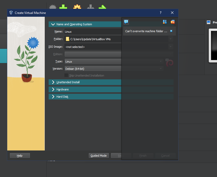Image resolution: width=217 pixels, height=177 pixels.
Task: Click the grayed starburst New toolbar icon
Action: click(x=53, y=7)
